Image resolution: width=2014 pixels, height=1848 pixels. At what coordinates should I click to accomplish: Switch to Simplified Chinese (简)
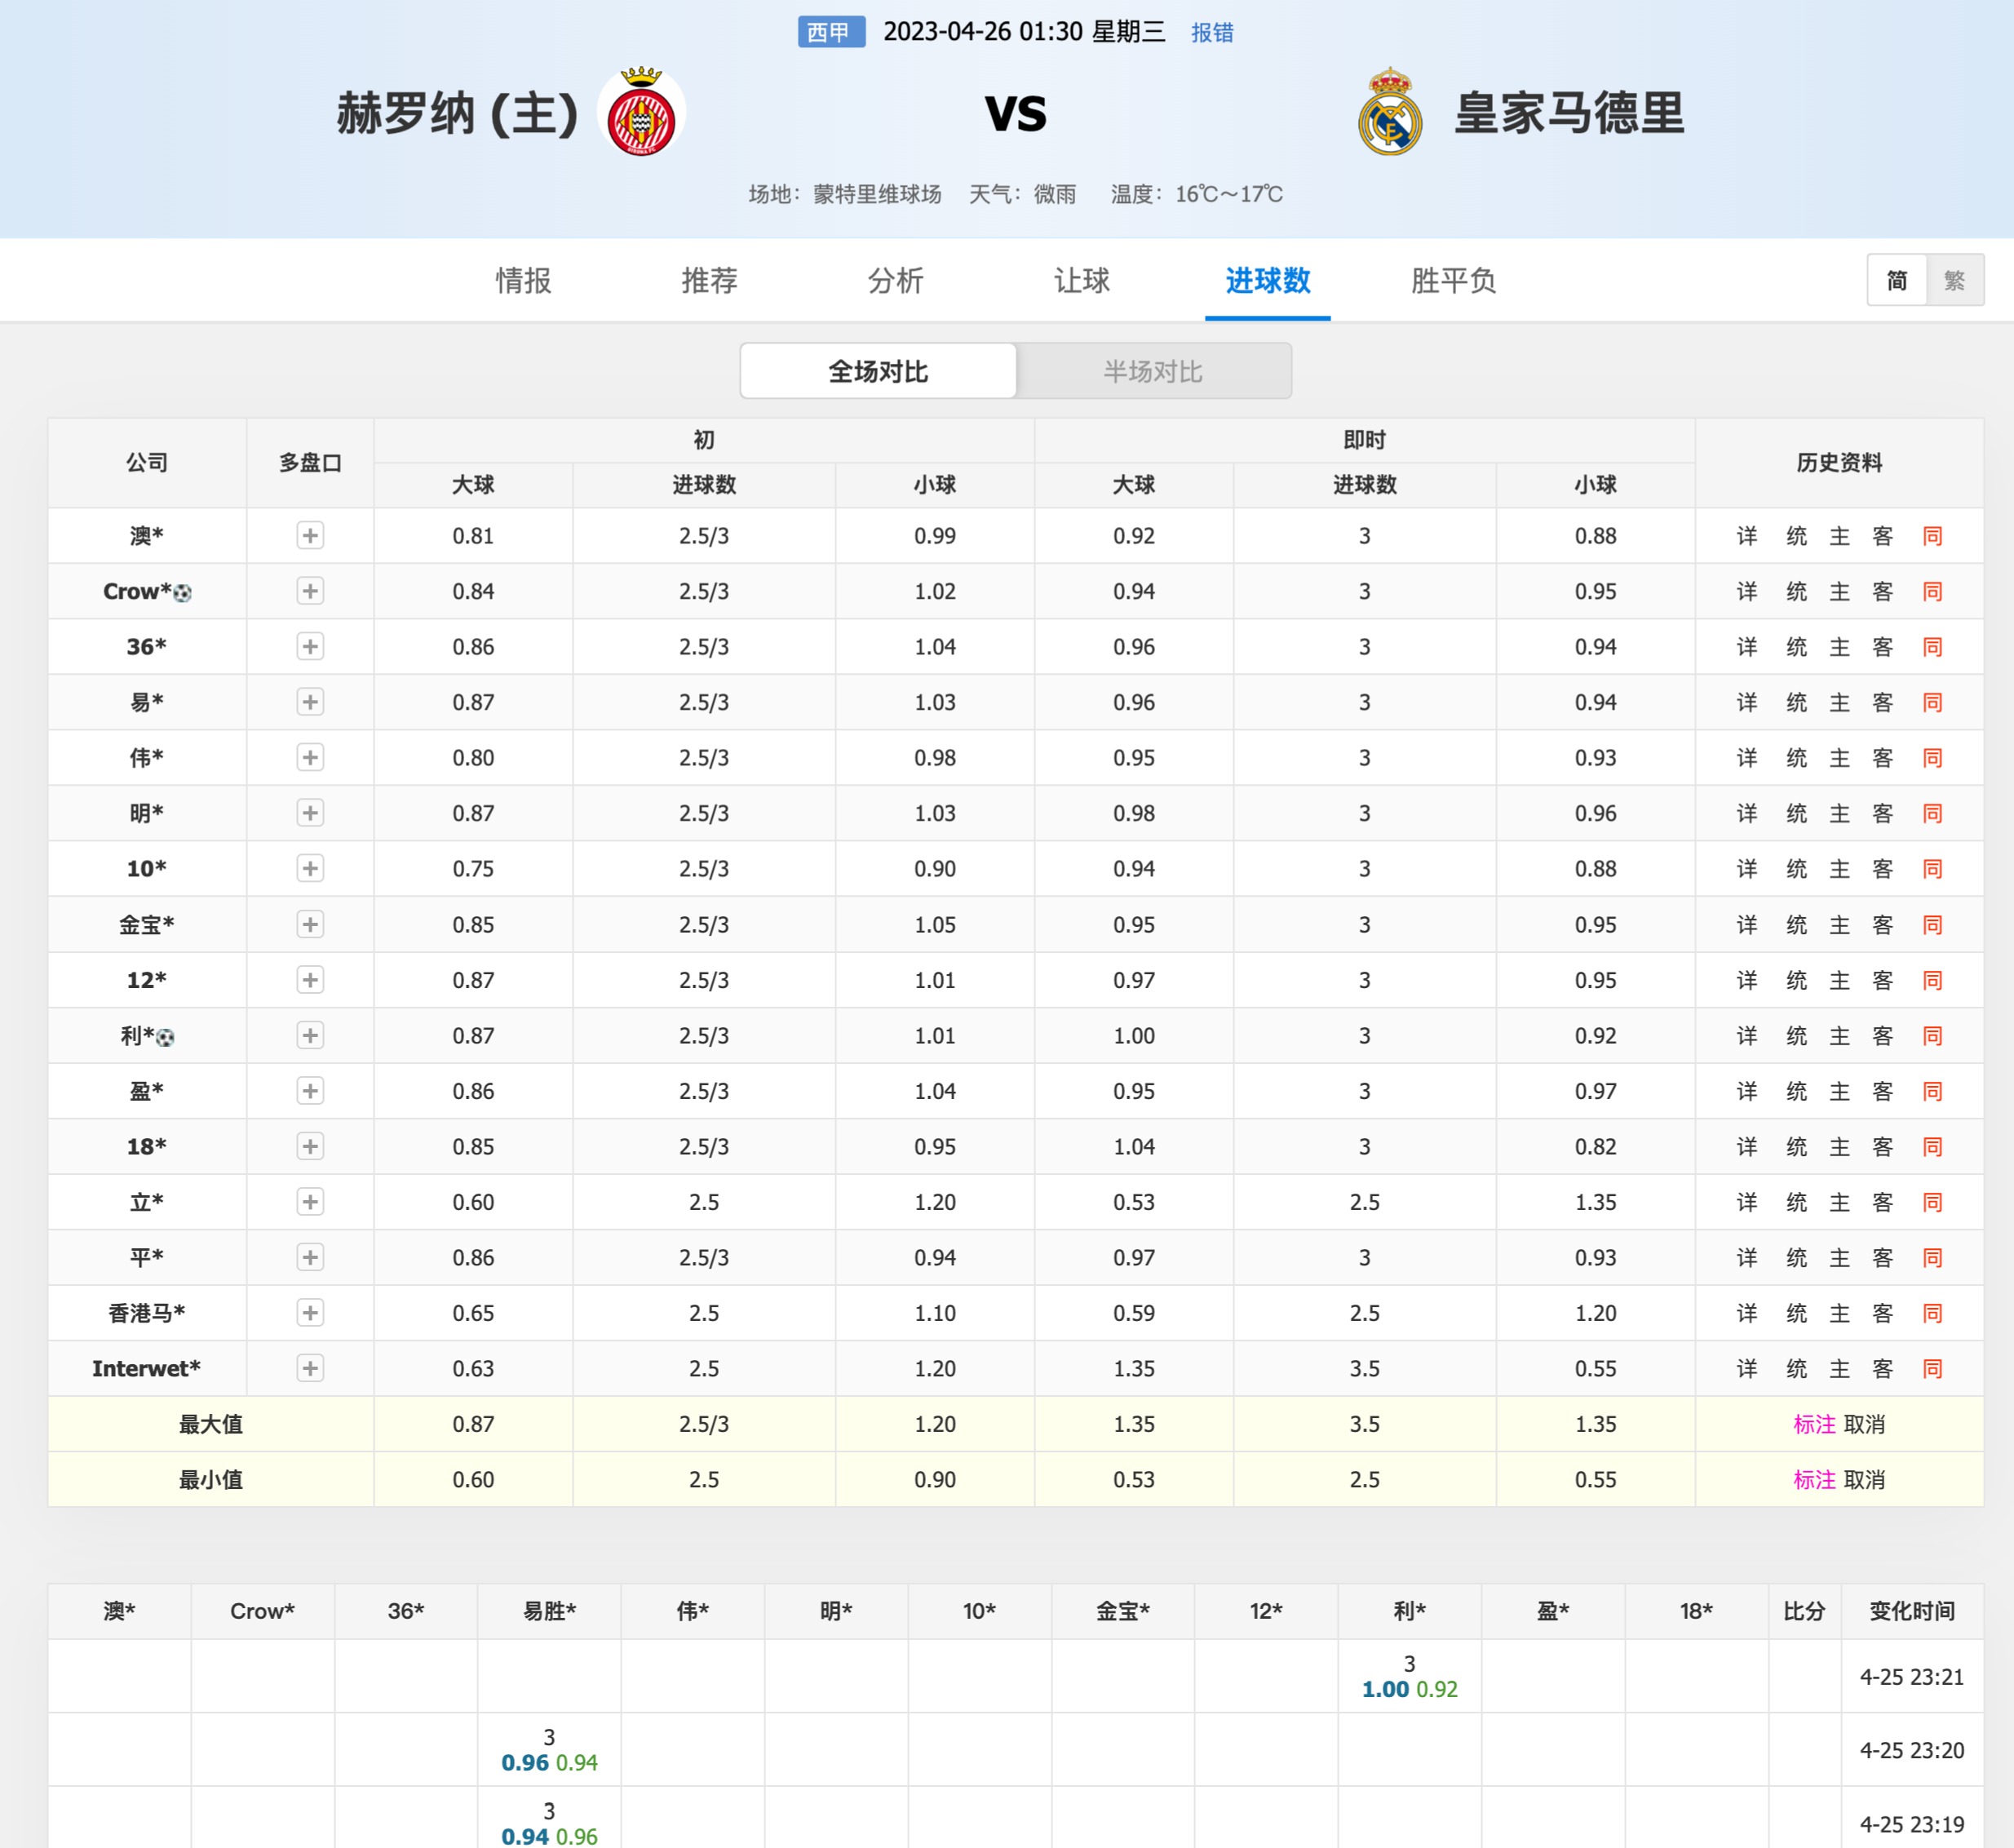tap(1897, 280)
